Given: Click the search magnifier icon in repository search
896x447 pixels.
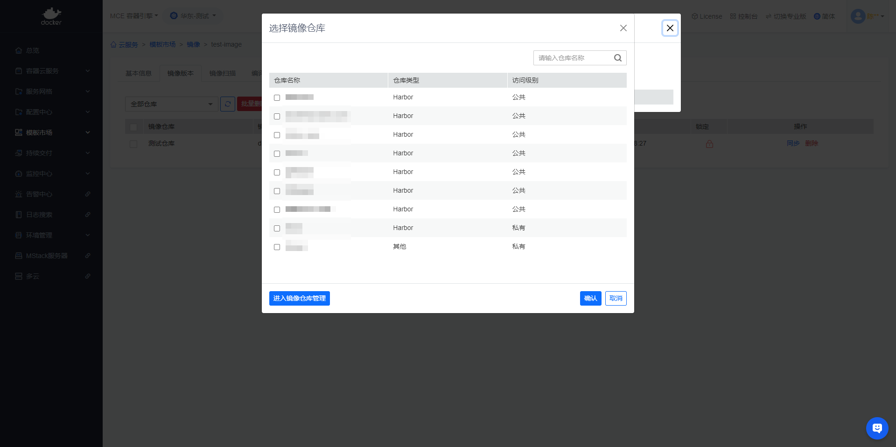Looking at the screenshot, I should pyautogui.click(x=617, y=58).
